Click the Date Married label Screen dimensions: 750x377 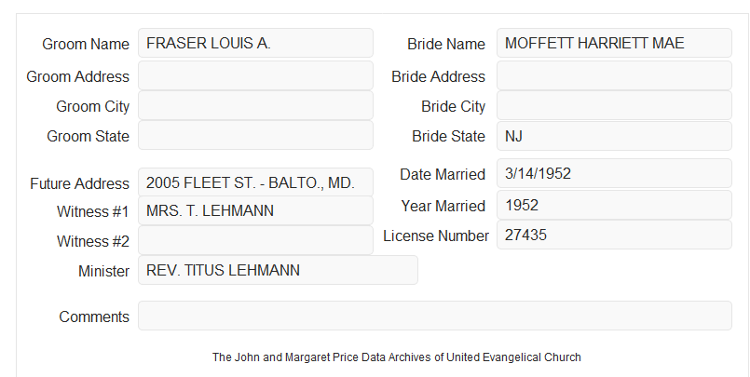pyautogui.click(x=443, y=174)
